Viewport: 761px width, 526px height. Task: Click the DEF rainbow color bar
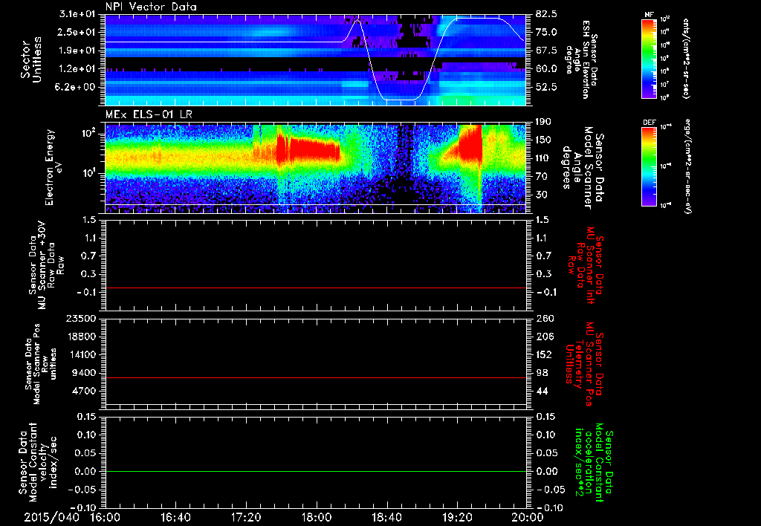[x=650, y=166]
